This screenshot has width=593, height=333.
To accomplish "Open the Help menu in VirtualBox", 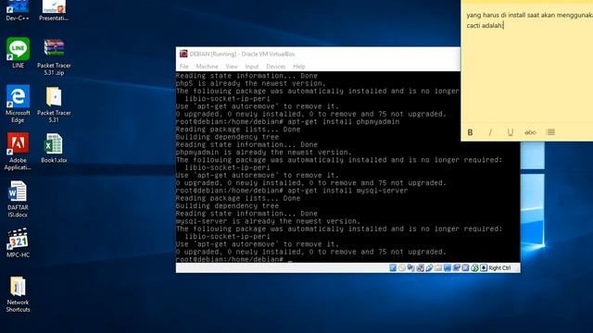I will coord(298,67).
